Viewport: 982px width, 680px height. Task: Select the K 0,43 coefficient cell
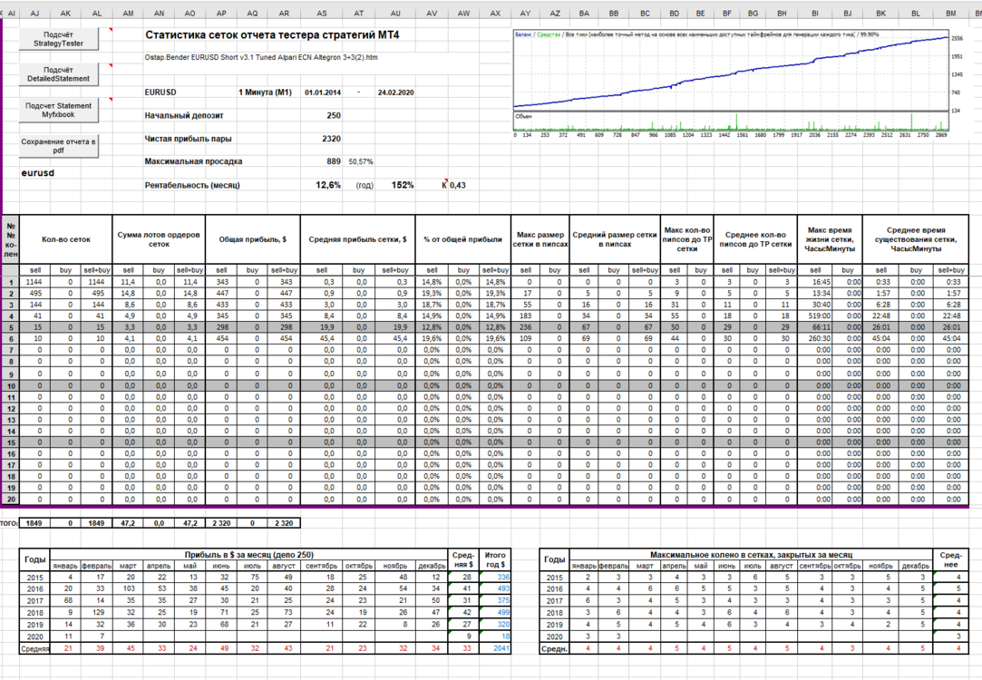pyautogui.click(x=454, y=185)
